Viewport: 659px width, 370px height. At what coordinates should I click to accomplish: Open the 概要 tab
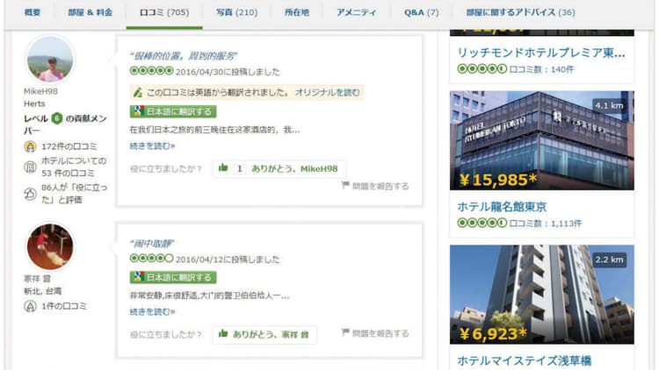[33, 12]
